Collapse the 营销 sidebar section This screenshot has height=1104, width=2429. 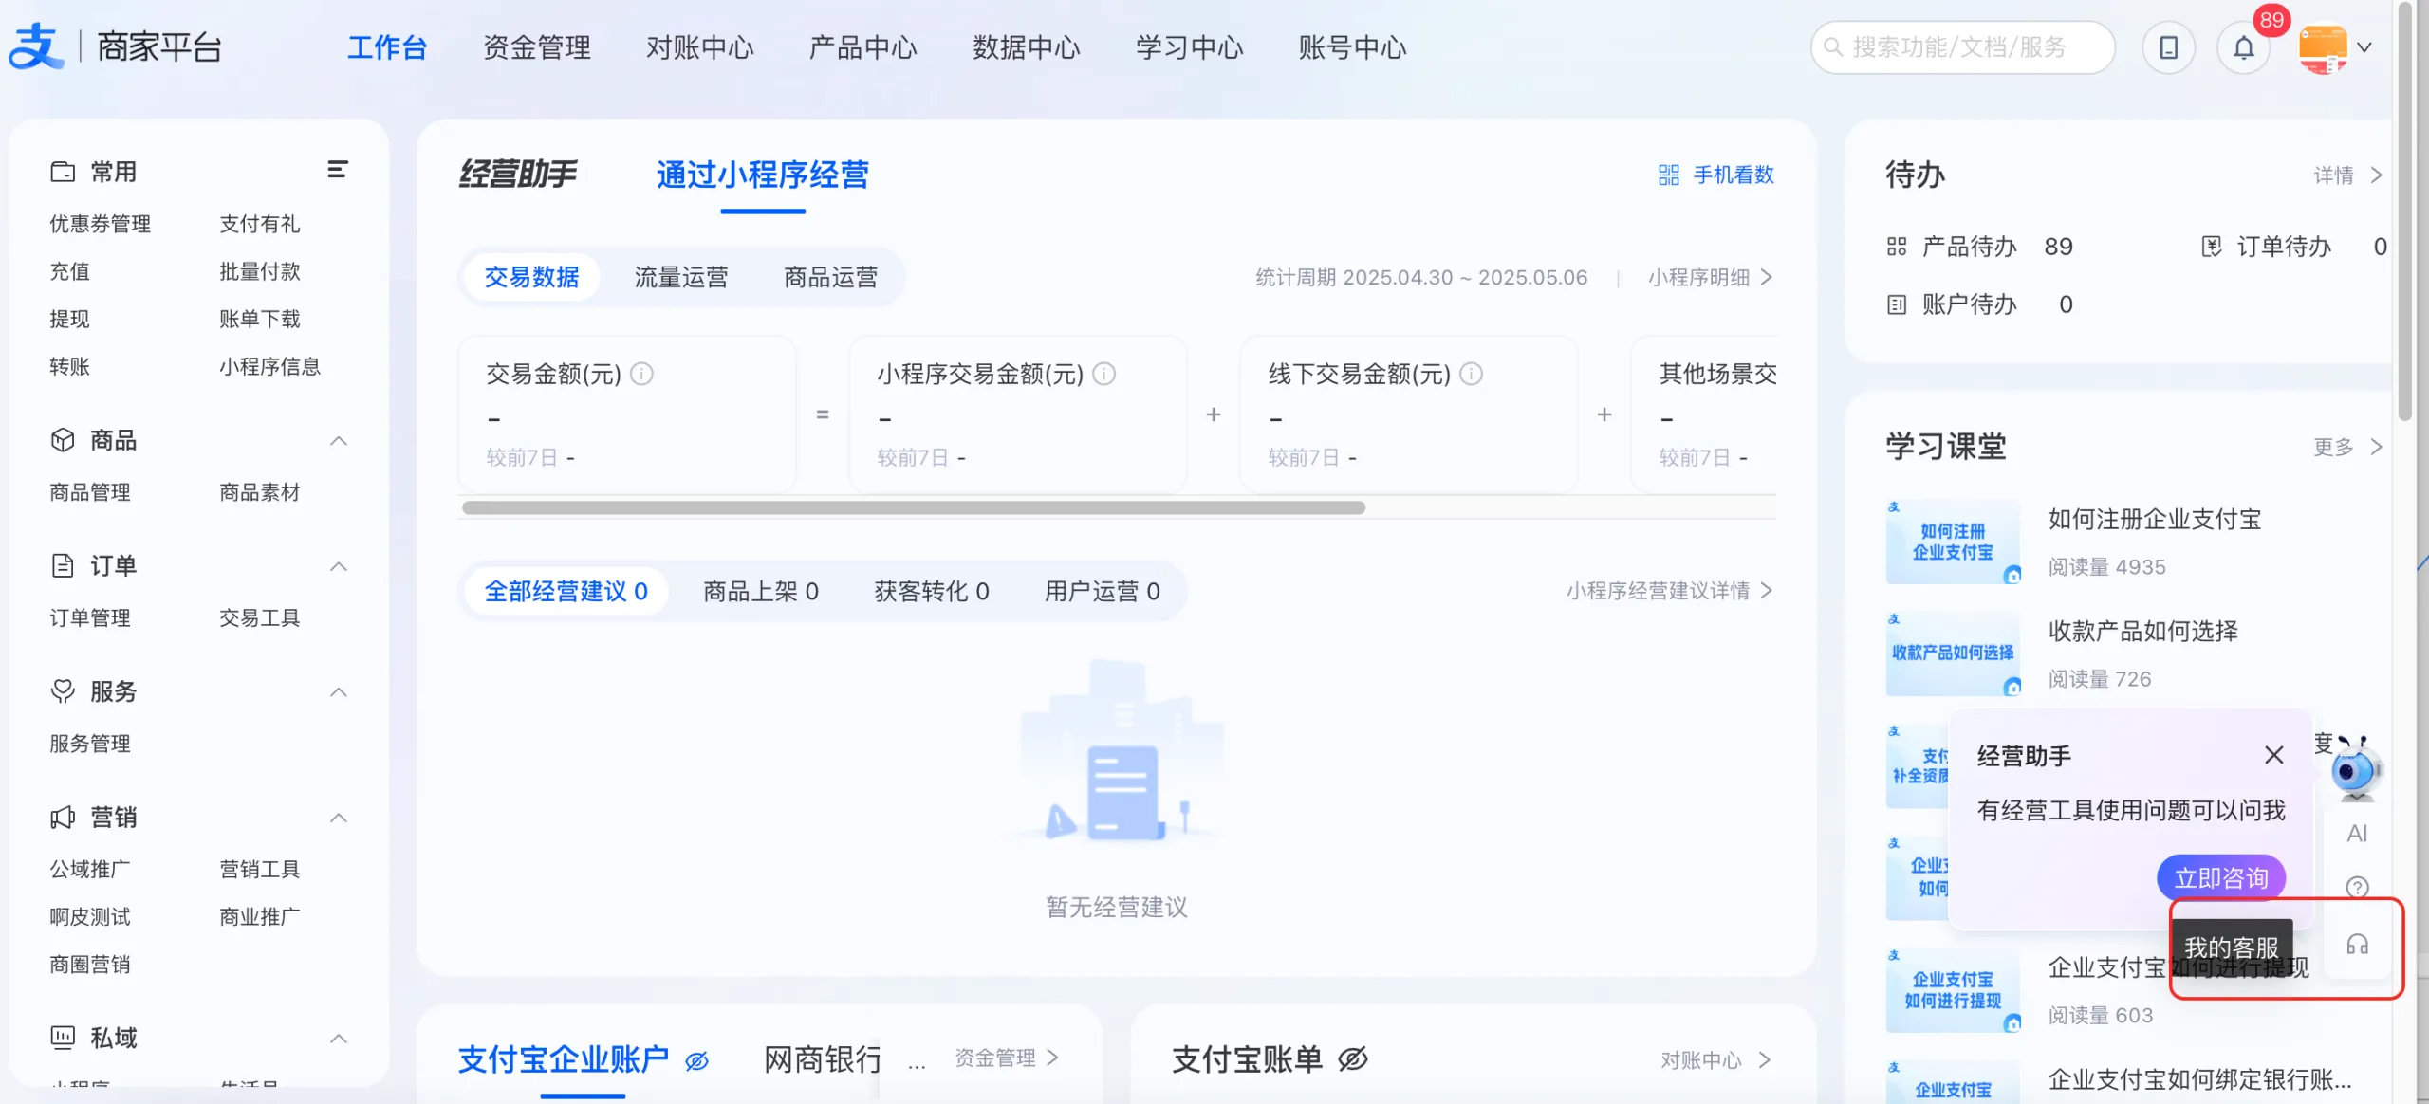tap(339, 818)
